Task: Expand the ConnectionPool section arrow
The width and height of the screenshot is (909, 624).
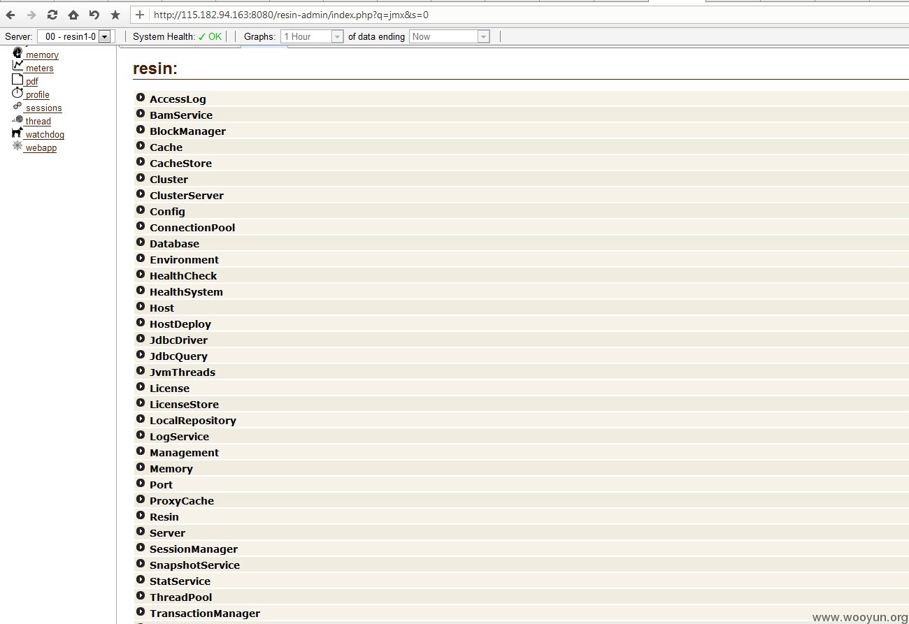Action: click(141, 226)
